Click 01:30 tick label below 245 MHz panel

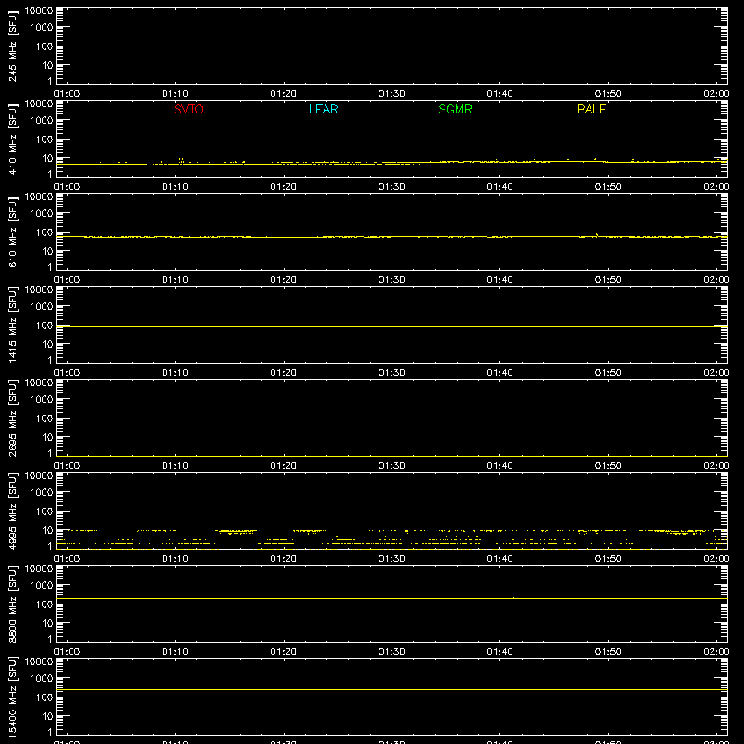(x=392, y=94)
